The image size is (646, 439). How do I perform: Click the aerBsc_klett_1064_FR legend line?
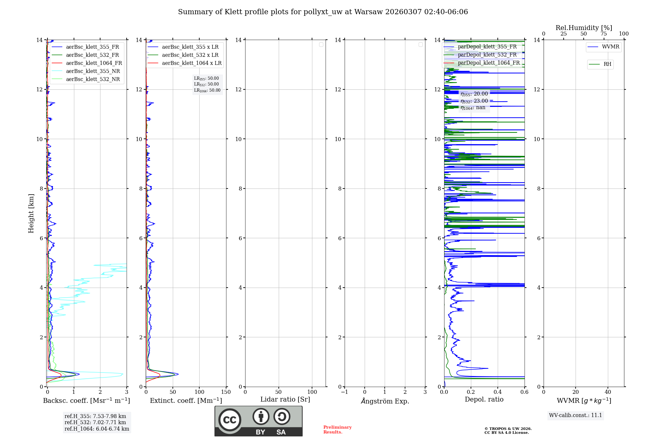click(57, 63)
